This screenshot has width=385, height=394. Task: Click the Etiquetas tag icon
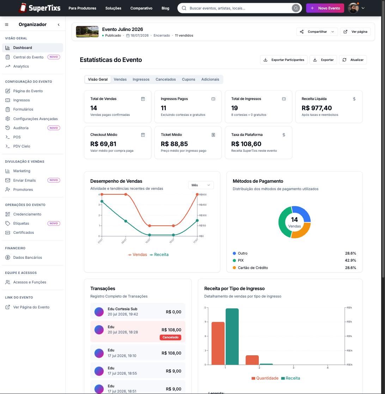tap(8, 223)
